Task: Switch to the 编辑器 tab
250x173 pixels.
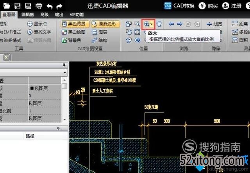Action: click(x=28, y=15)
